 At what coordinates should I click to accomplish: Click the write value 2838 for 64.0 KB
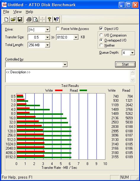click(x=115, y=127)
